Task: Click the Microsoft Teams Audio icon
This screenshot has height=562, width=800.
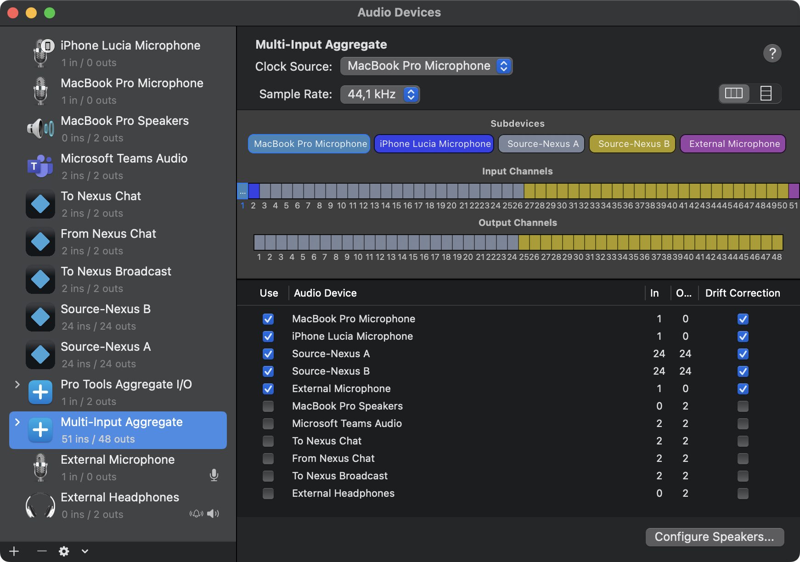Action: 40,167
